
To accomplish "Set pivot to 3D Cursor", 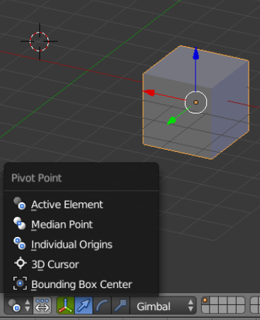I will (81, 264).
